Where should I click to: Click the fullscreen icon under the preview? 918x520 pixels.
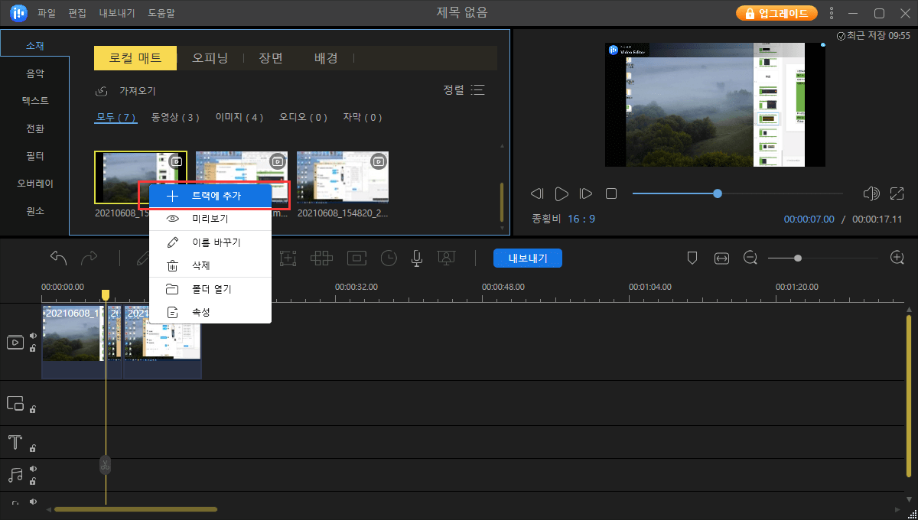coord(897,193)
